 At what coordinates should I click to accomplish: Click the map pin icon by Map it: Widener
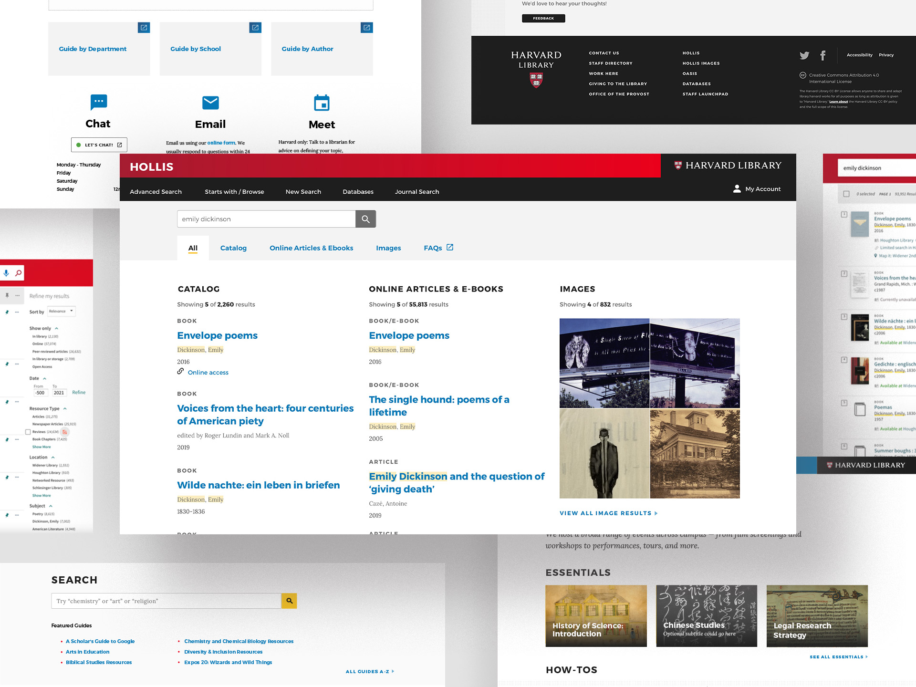click(x=876, y=256)
